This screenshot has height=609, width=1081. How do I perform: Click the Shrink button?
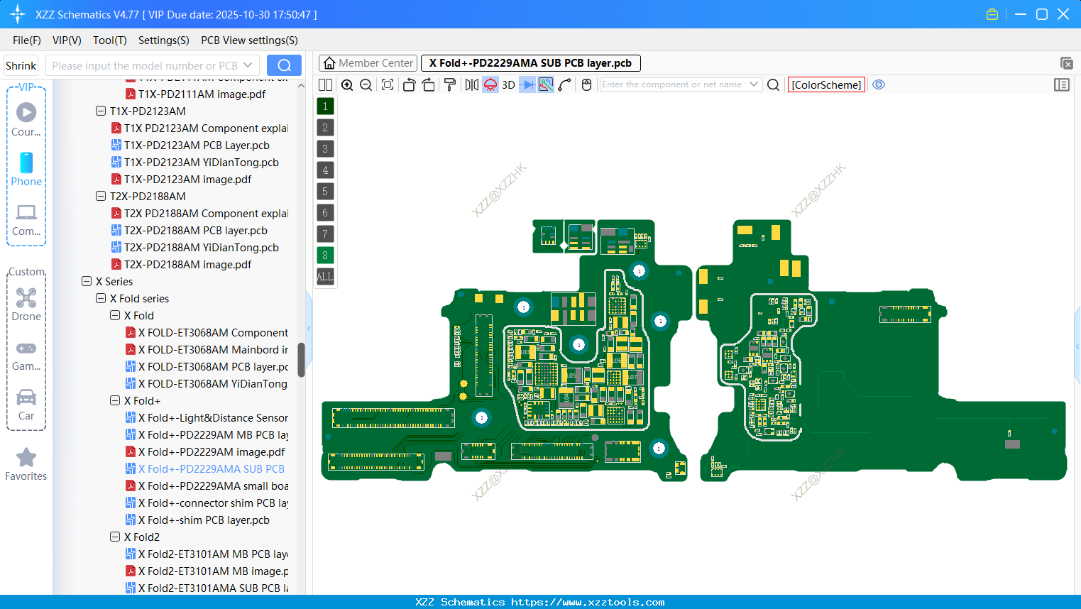(x=21, y=65)
